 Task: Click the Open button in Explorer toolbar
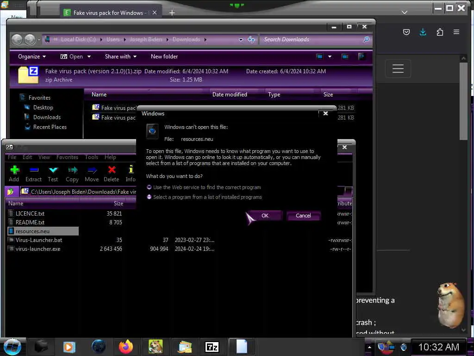click(x=72, y=57)
